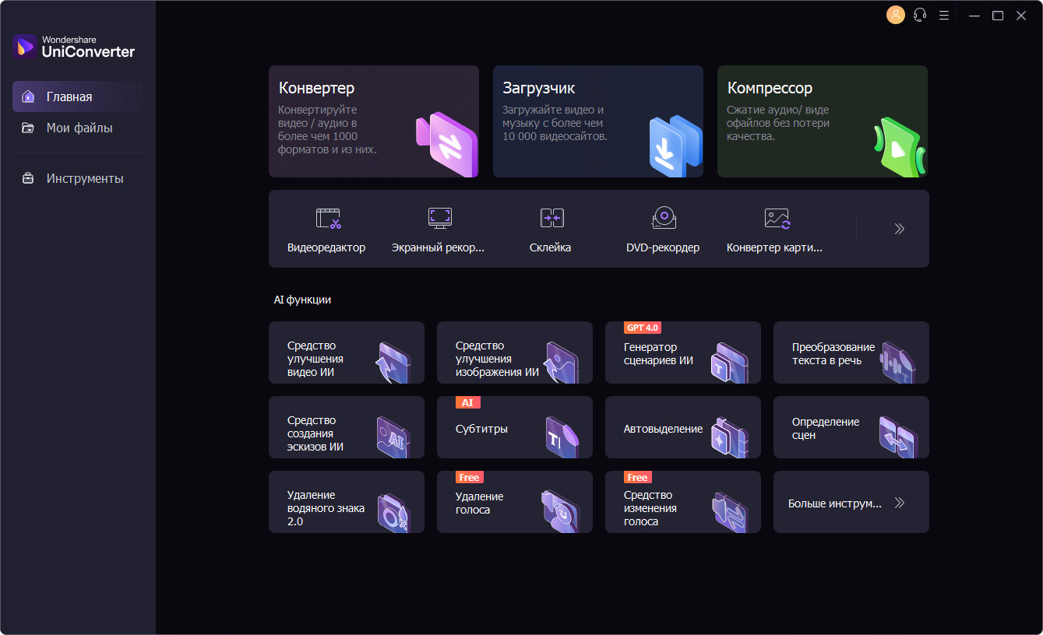Screen dimensions: 1043x635
Task: Open the hamburger menu in title bar
Action: pos(944,15)
